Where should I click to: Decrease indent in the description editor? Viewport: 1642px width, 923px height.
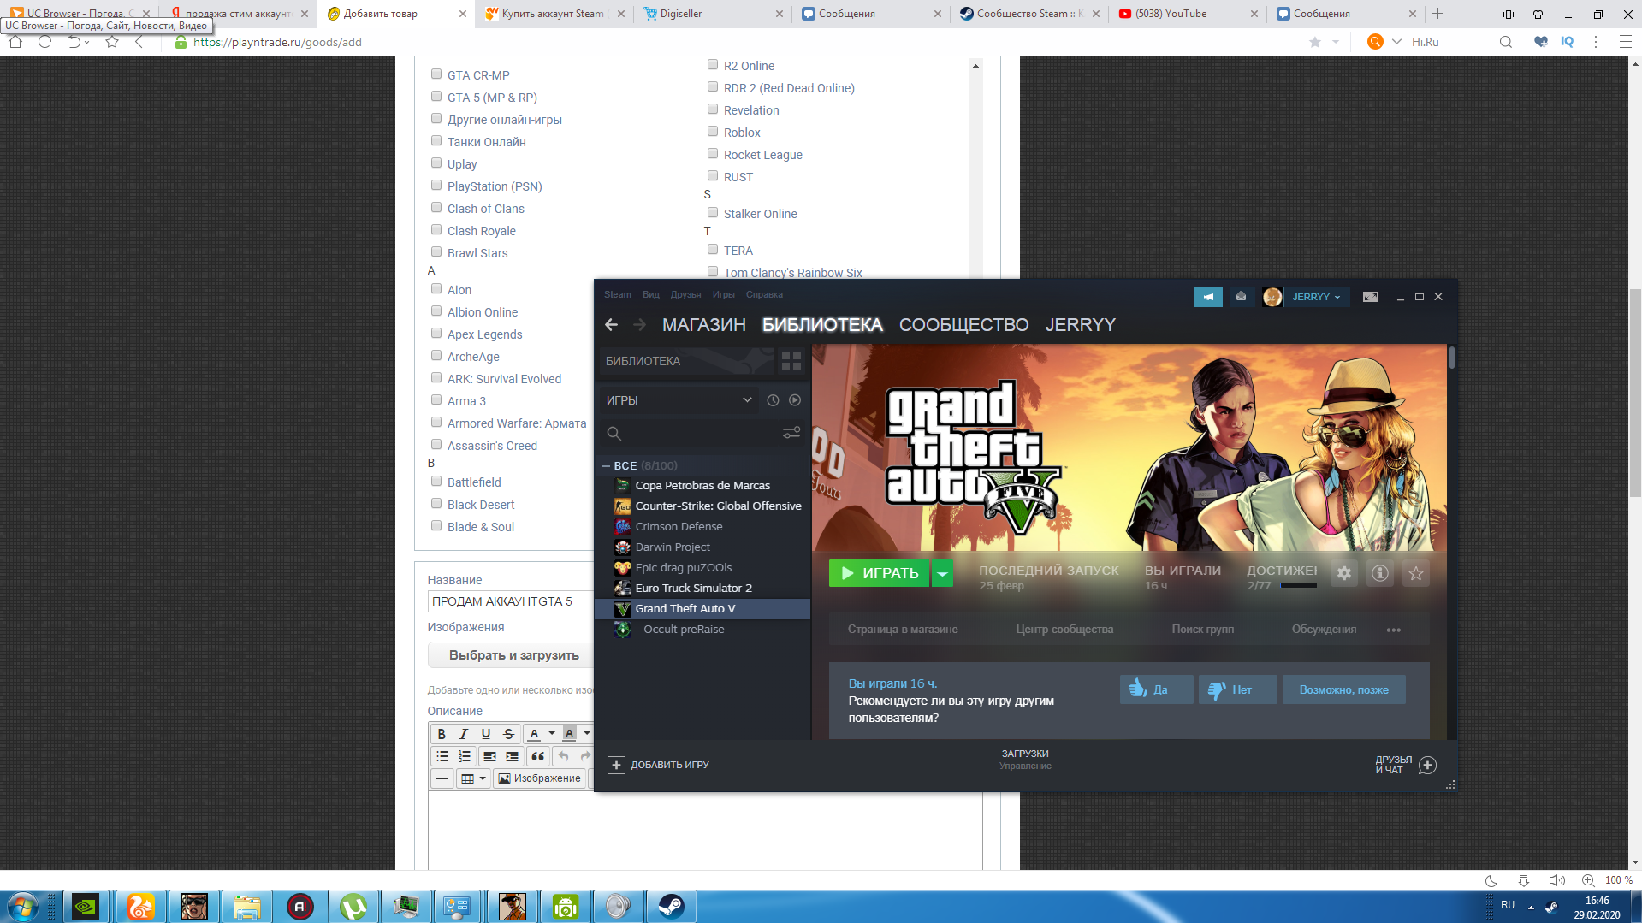tap(489, 756)
